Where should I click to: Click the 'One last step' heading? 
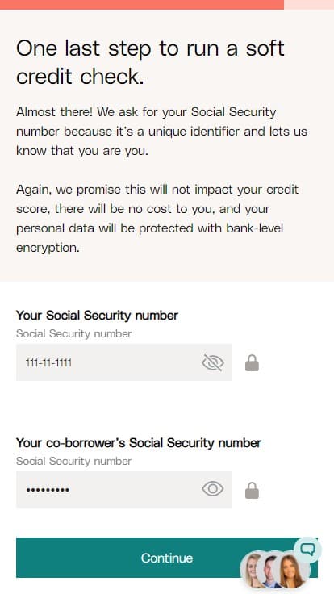(150, 62)
